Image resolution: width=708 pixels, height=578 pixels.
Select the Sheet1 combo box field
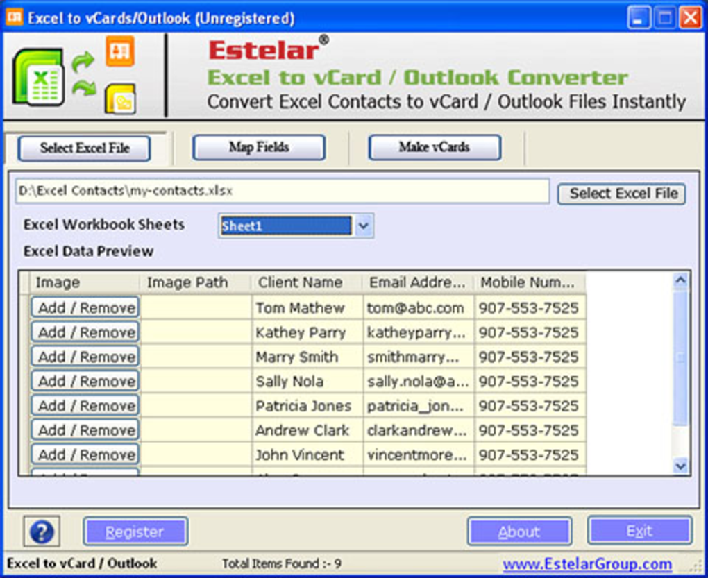coord(286,226)
